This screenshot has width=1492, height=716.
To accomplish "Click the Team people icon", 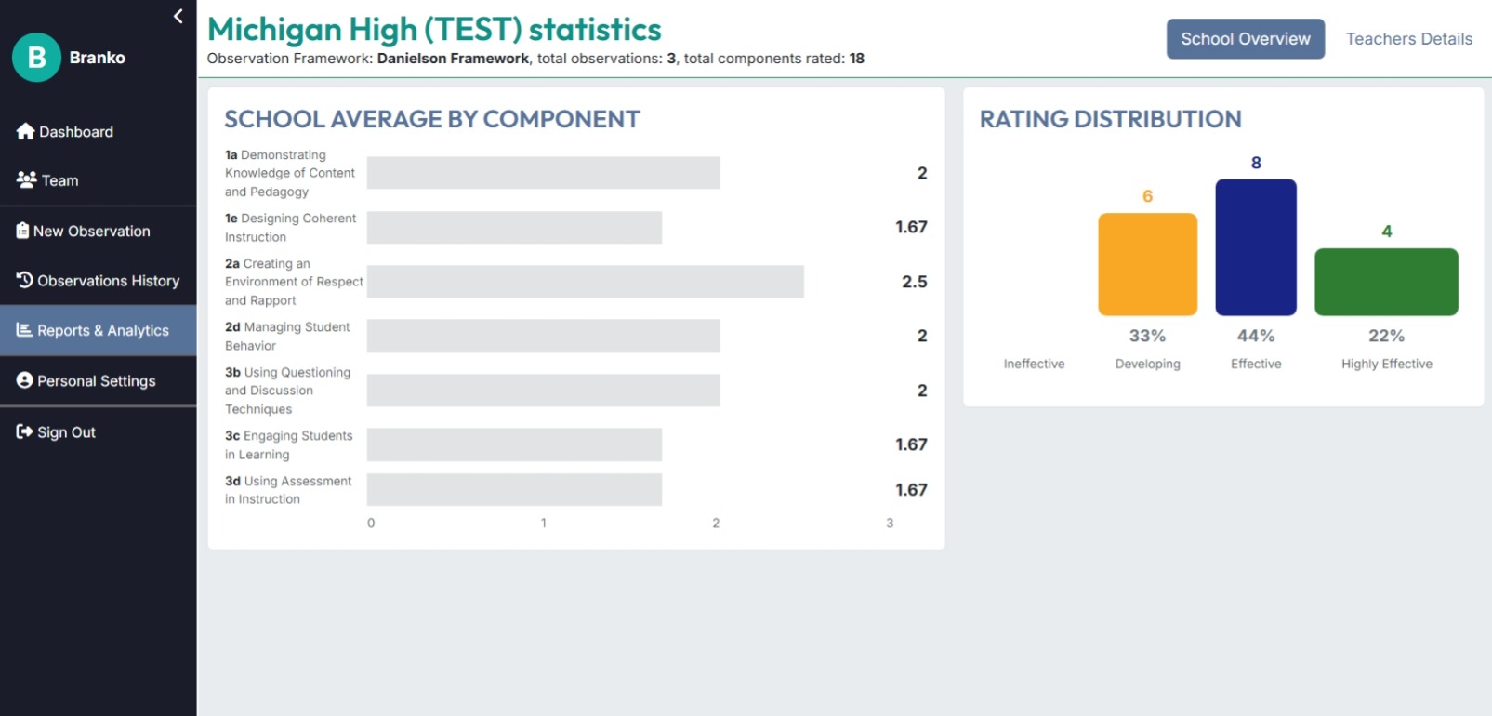I will click(x=27, y=179).
